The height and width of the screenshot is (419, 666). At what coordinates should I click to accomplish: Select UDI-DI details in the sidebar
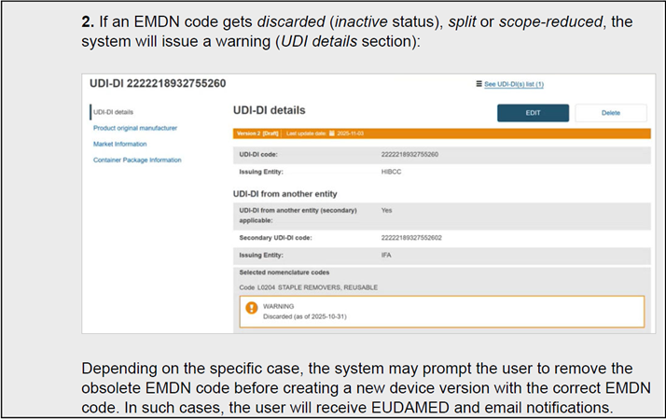tap(112, 112)
